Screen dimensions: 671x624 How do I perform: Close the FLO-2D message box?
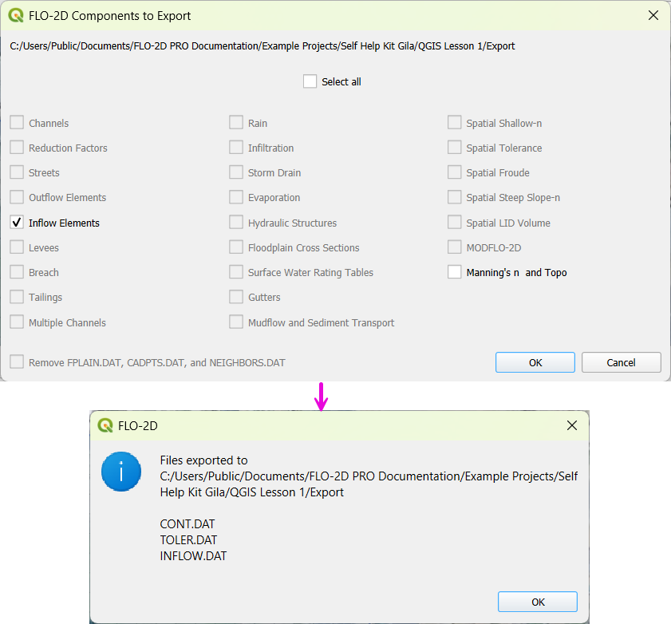point(571,425)
